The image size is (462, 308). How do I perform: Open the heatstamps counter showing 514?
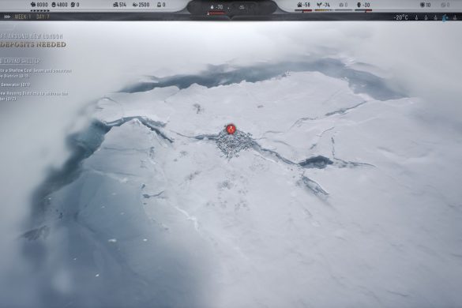tap(120, 5)
